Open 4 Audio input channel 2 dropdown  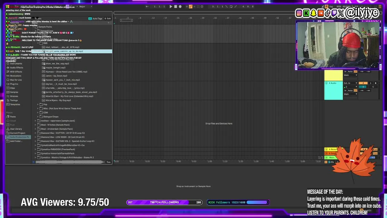[350, 87]
